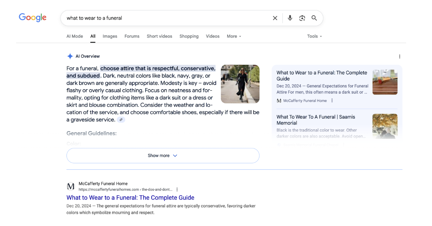
Task: Click the Saamis Memorial card thumbnail
Action: 385,126
